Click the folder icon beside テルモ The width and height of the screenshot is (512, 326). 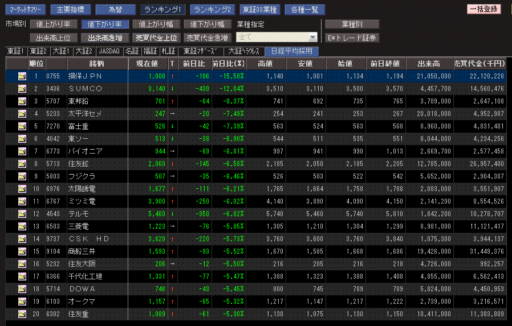tap(22, 215)
